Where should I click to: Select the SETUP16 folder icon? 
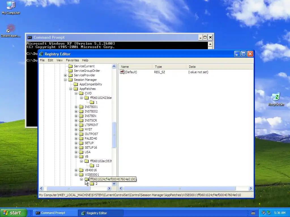pos(81,147)
